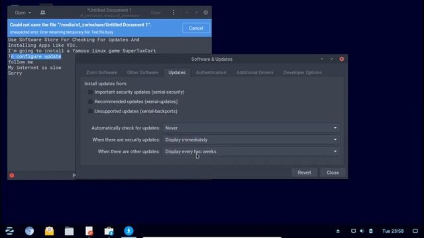Click the highlighted 'To configure update' line
This screenshot has width=424, height=238.
tap(34, 56)
